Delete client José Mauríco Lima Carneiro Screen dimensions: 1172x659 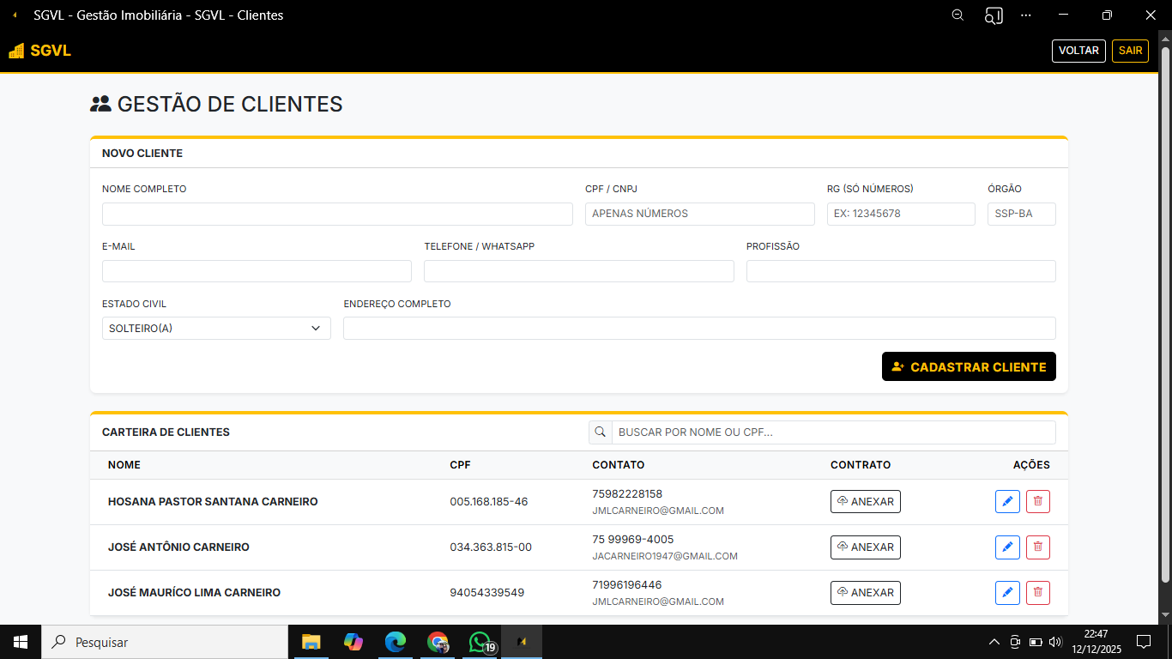[x=1037, y=593]
